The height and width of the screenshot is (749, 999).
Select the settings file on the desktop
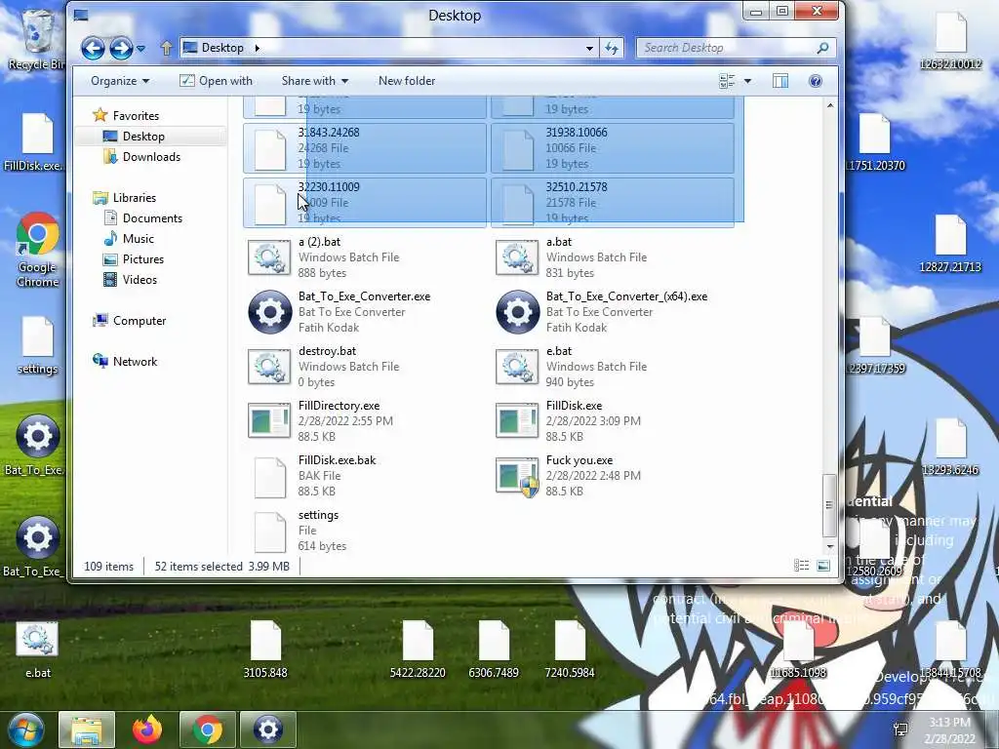click(x=38, y=345)
